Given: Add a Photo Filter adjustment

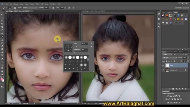Looking at the screenshot, I should (175, 99).
